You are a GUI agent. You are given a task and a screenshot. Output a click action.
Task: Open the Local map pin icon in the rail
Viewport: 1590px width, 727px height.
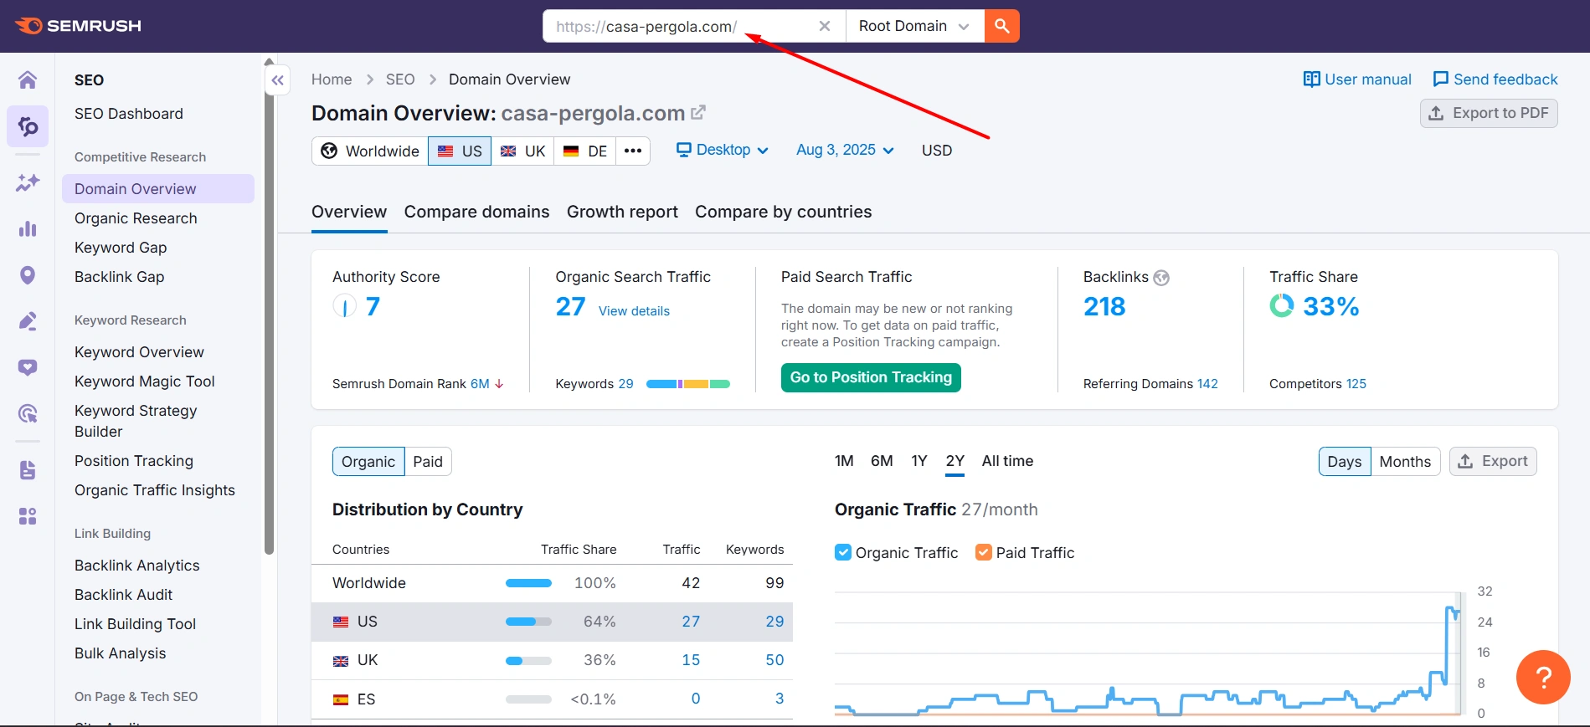click(x=28, y=275)
